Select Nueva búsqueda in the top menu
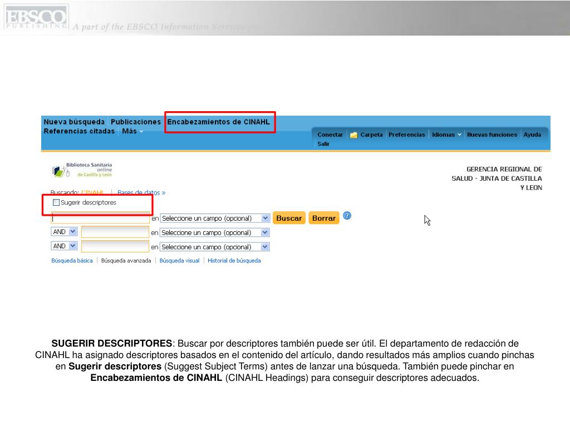Viewport: 570px width, 427px height. pyautogui.click(x=74, y=122)
